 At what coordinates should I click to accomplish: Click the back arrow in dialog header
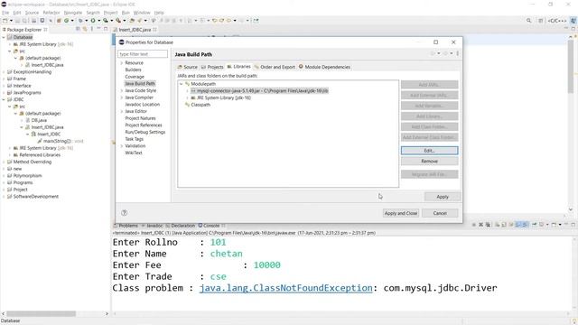tap(433, 54)
